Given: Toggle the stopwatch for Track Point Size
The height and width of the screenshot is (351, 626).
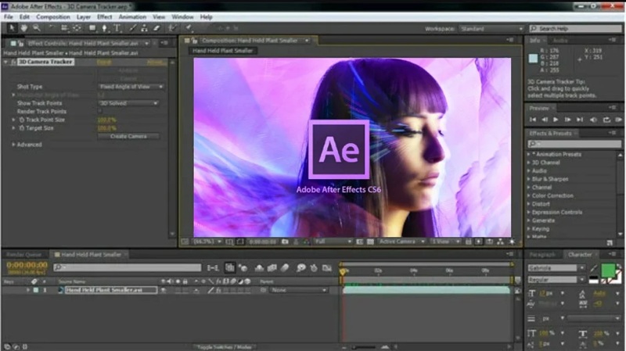Looking at the screenshot, I should tap(22, 120).
